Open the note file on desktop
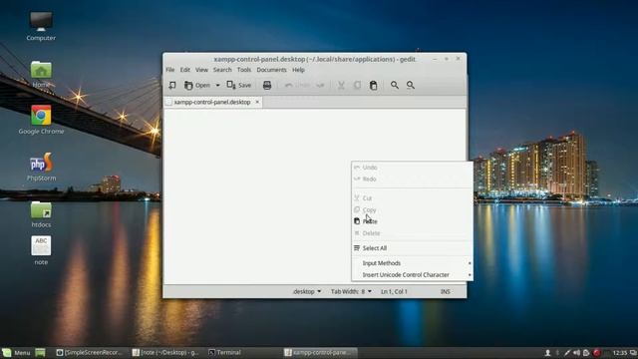 (41, 250)
